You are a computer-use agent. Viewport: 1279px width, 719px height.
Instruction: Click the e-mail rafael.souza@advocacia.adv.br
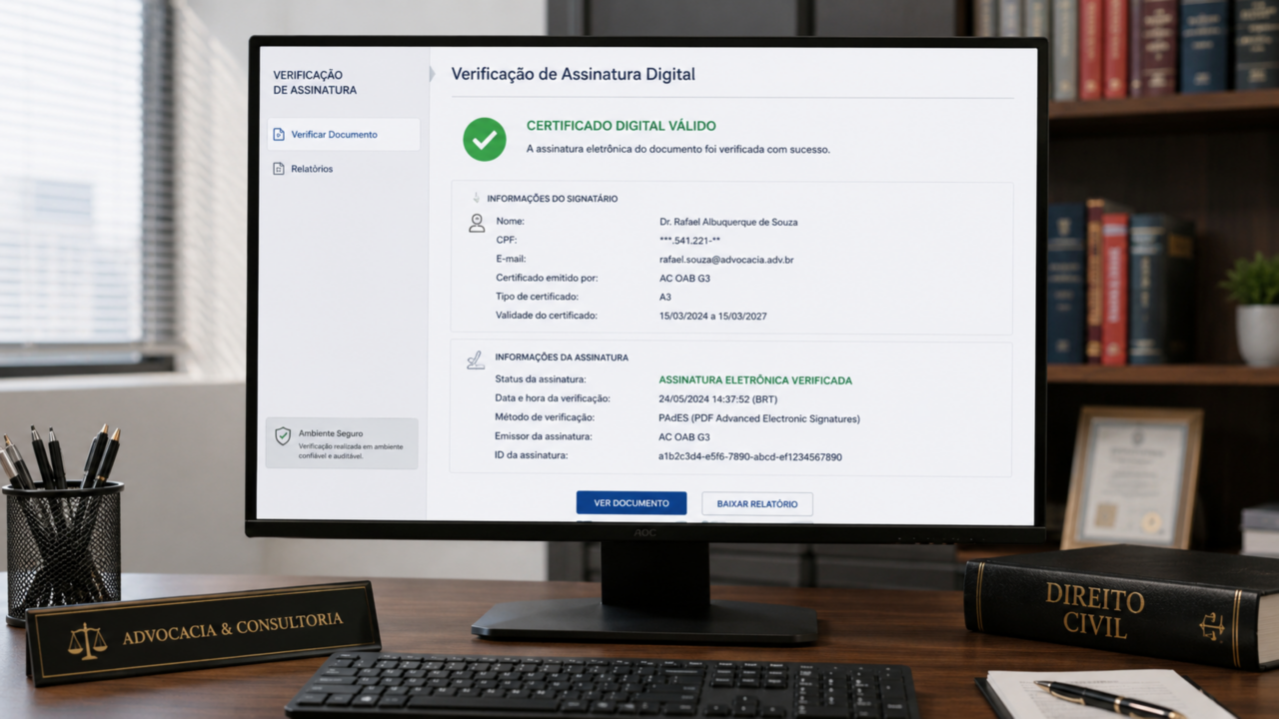click(726, 260)
